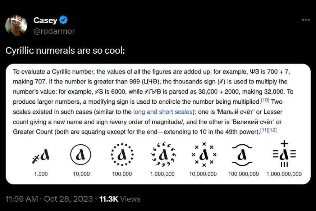Viewport: 316px width, 211px height.
Task: Click the comma-ringed 1,000,000 glyph
Action: tap(163, 155)
